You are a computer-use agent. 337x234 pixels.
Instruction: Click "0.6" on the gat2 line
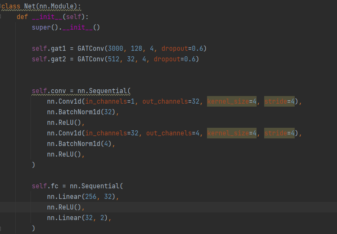pos(190,59)
